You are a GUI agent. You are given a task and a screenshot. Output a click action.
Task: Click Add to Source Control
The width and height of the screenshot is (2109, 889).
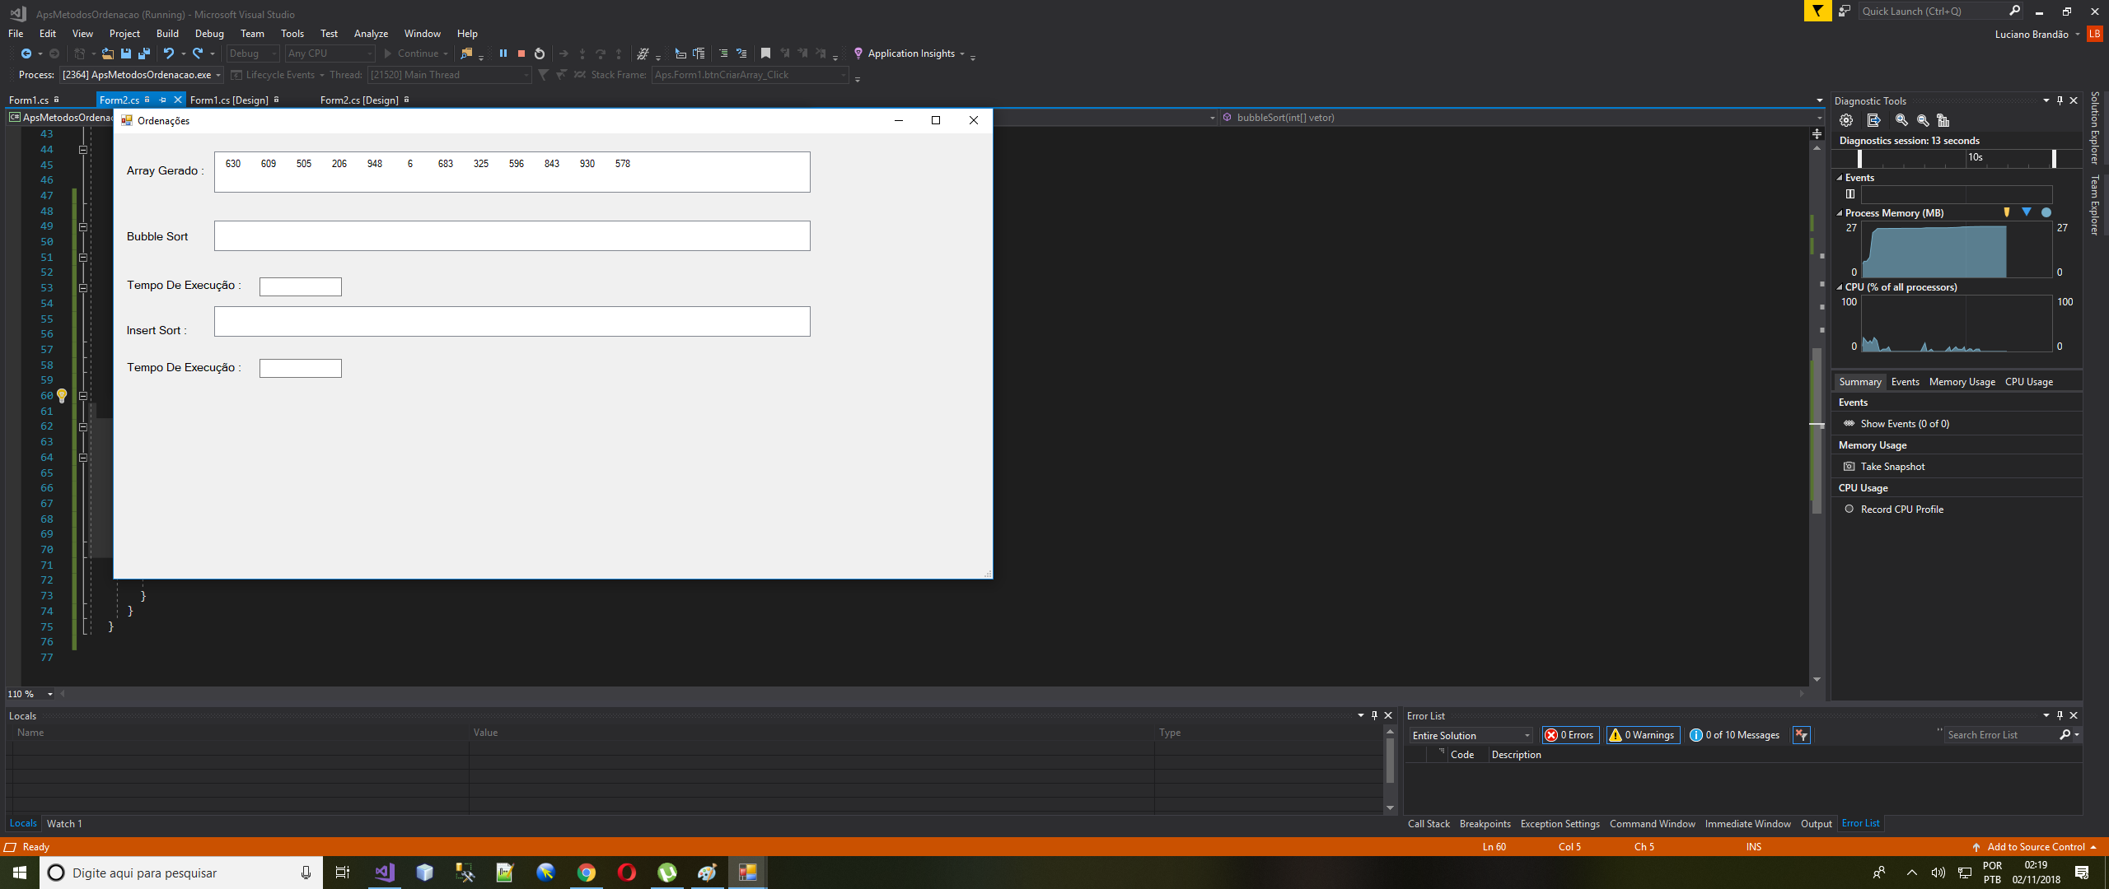(x=2035, y=847)
